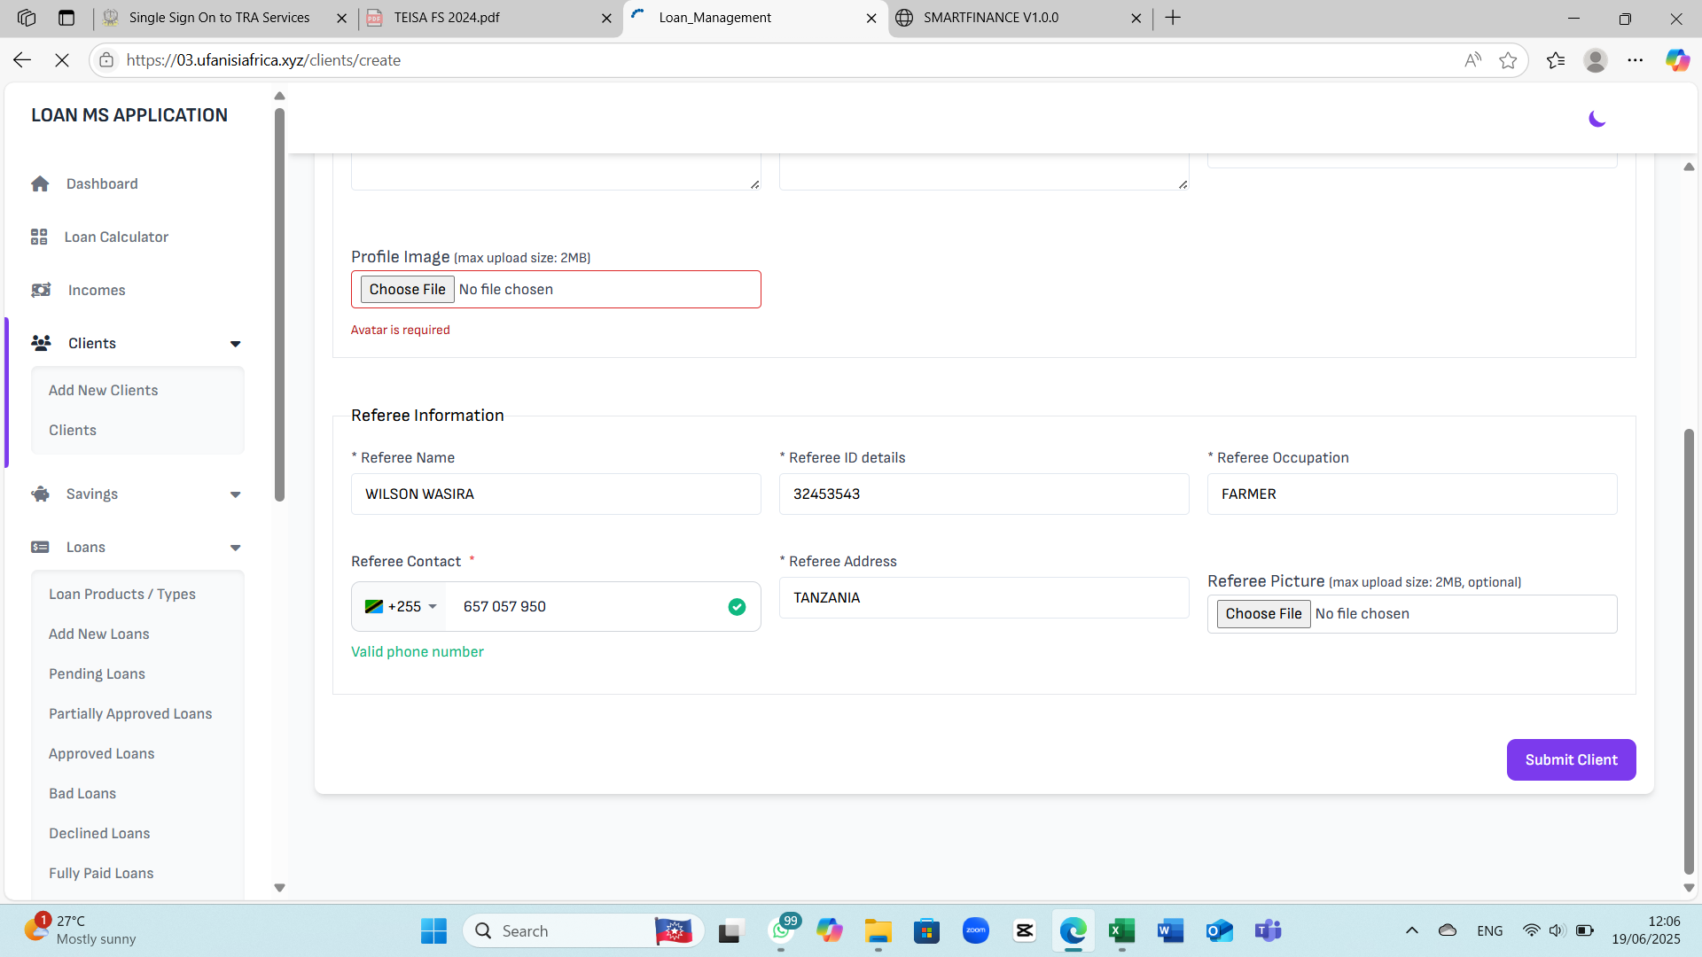Add this page to favorites star
The height and width of the screenshot is (957, 1702).
[x=1507, y=60]
